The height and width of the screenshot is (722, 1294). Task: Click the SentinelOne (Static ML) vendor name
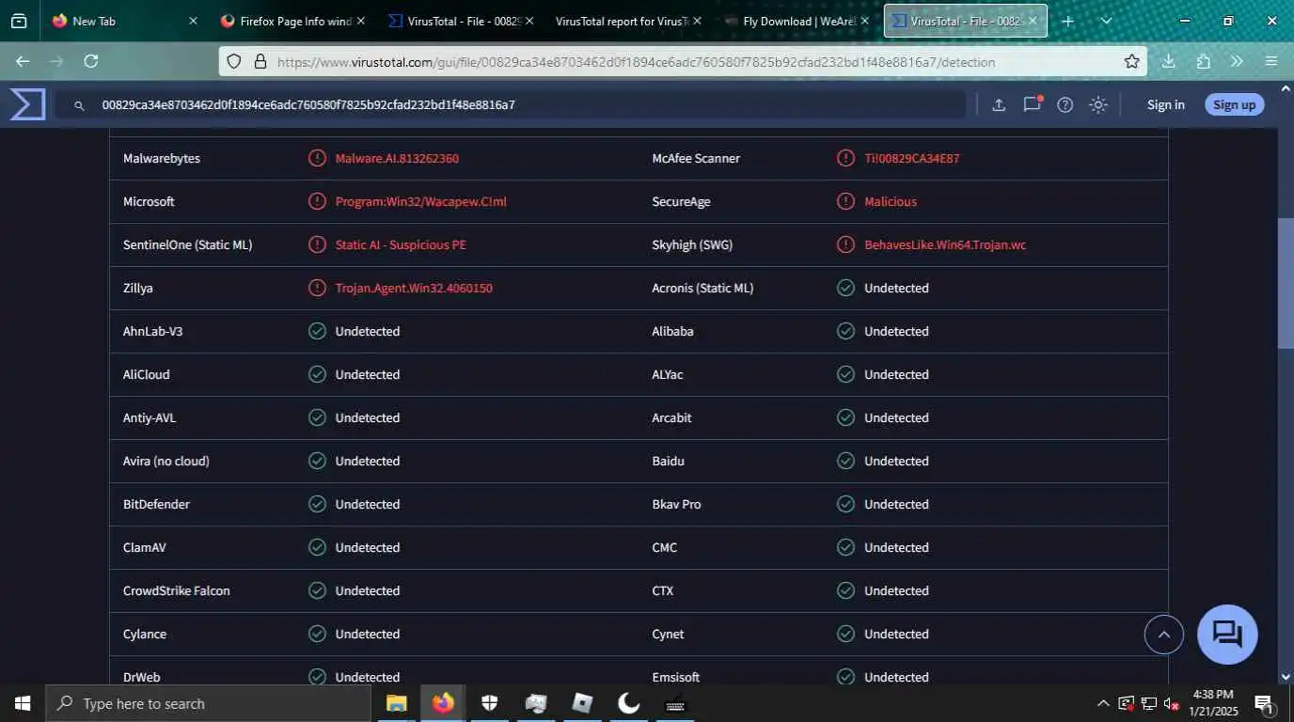pos(187,244)
